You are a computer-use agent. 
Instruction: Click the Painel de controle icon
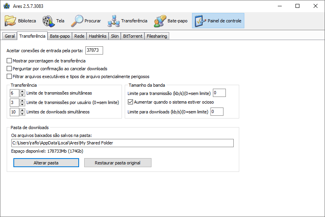click(x=200, y=21)
